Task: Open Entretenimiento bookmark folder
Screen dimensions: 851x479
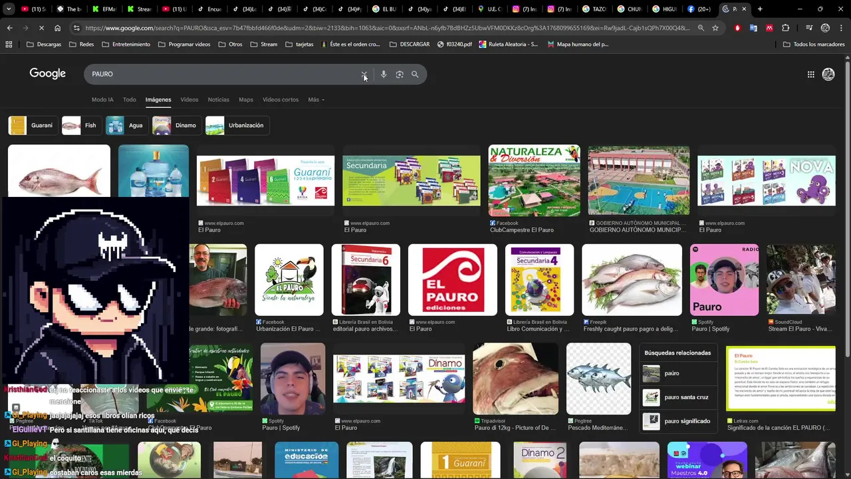Action: tap(126, 45)
